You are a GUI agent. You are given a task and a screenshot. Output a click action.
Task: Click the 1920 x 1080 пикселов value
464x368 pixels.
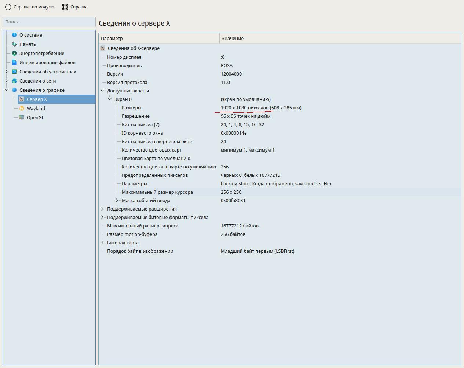click(245, 108)
